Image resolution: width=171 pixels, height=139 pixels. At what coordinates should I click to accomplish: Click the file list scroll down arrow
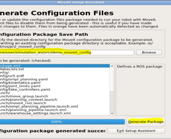[112, 114]
